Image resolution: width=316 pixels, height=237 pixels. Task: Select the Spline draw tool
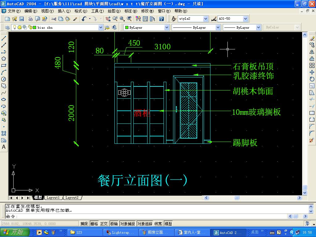click(4, 93)
